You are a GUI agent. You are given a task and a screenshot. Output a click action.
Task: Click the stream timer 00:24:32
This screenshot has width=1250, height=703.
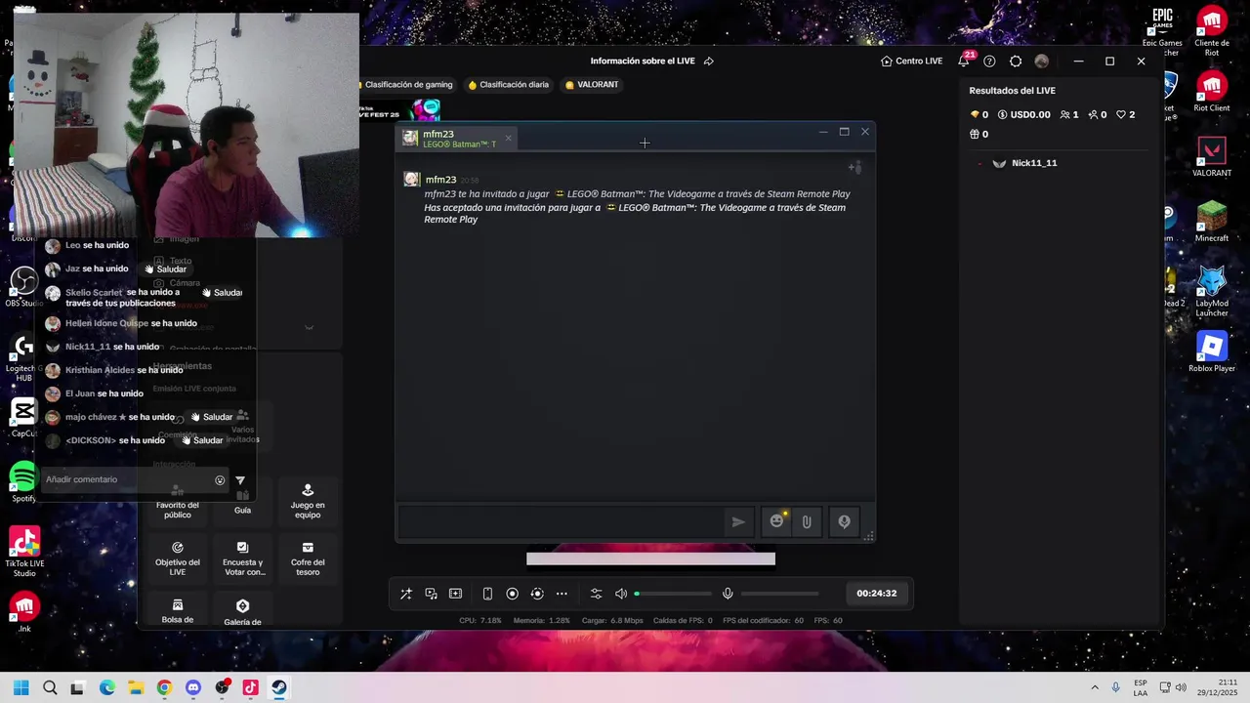(x=876, y=594)
